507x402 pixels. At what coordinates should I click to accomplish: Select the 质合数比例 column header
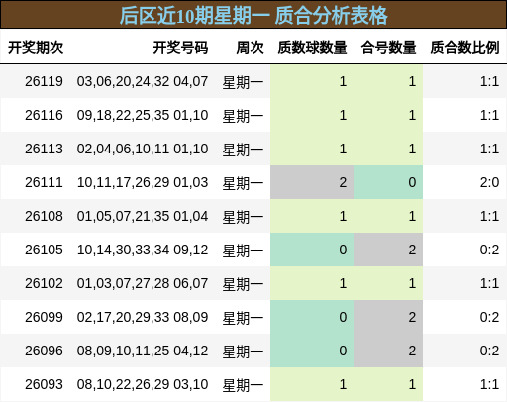(x=464, y=48)
